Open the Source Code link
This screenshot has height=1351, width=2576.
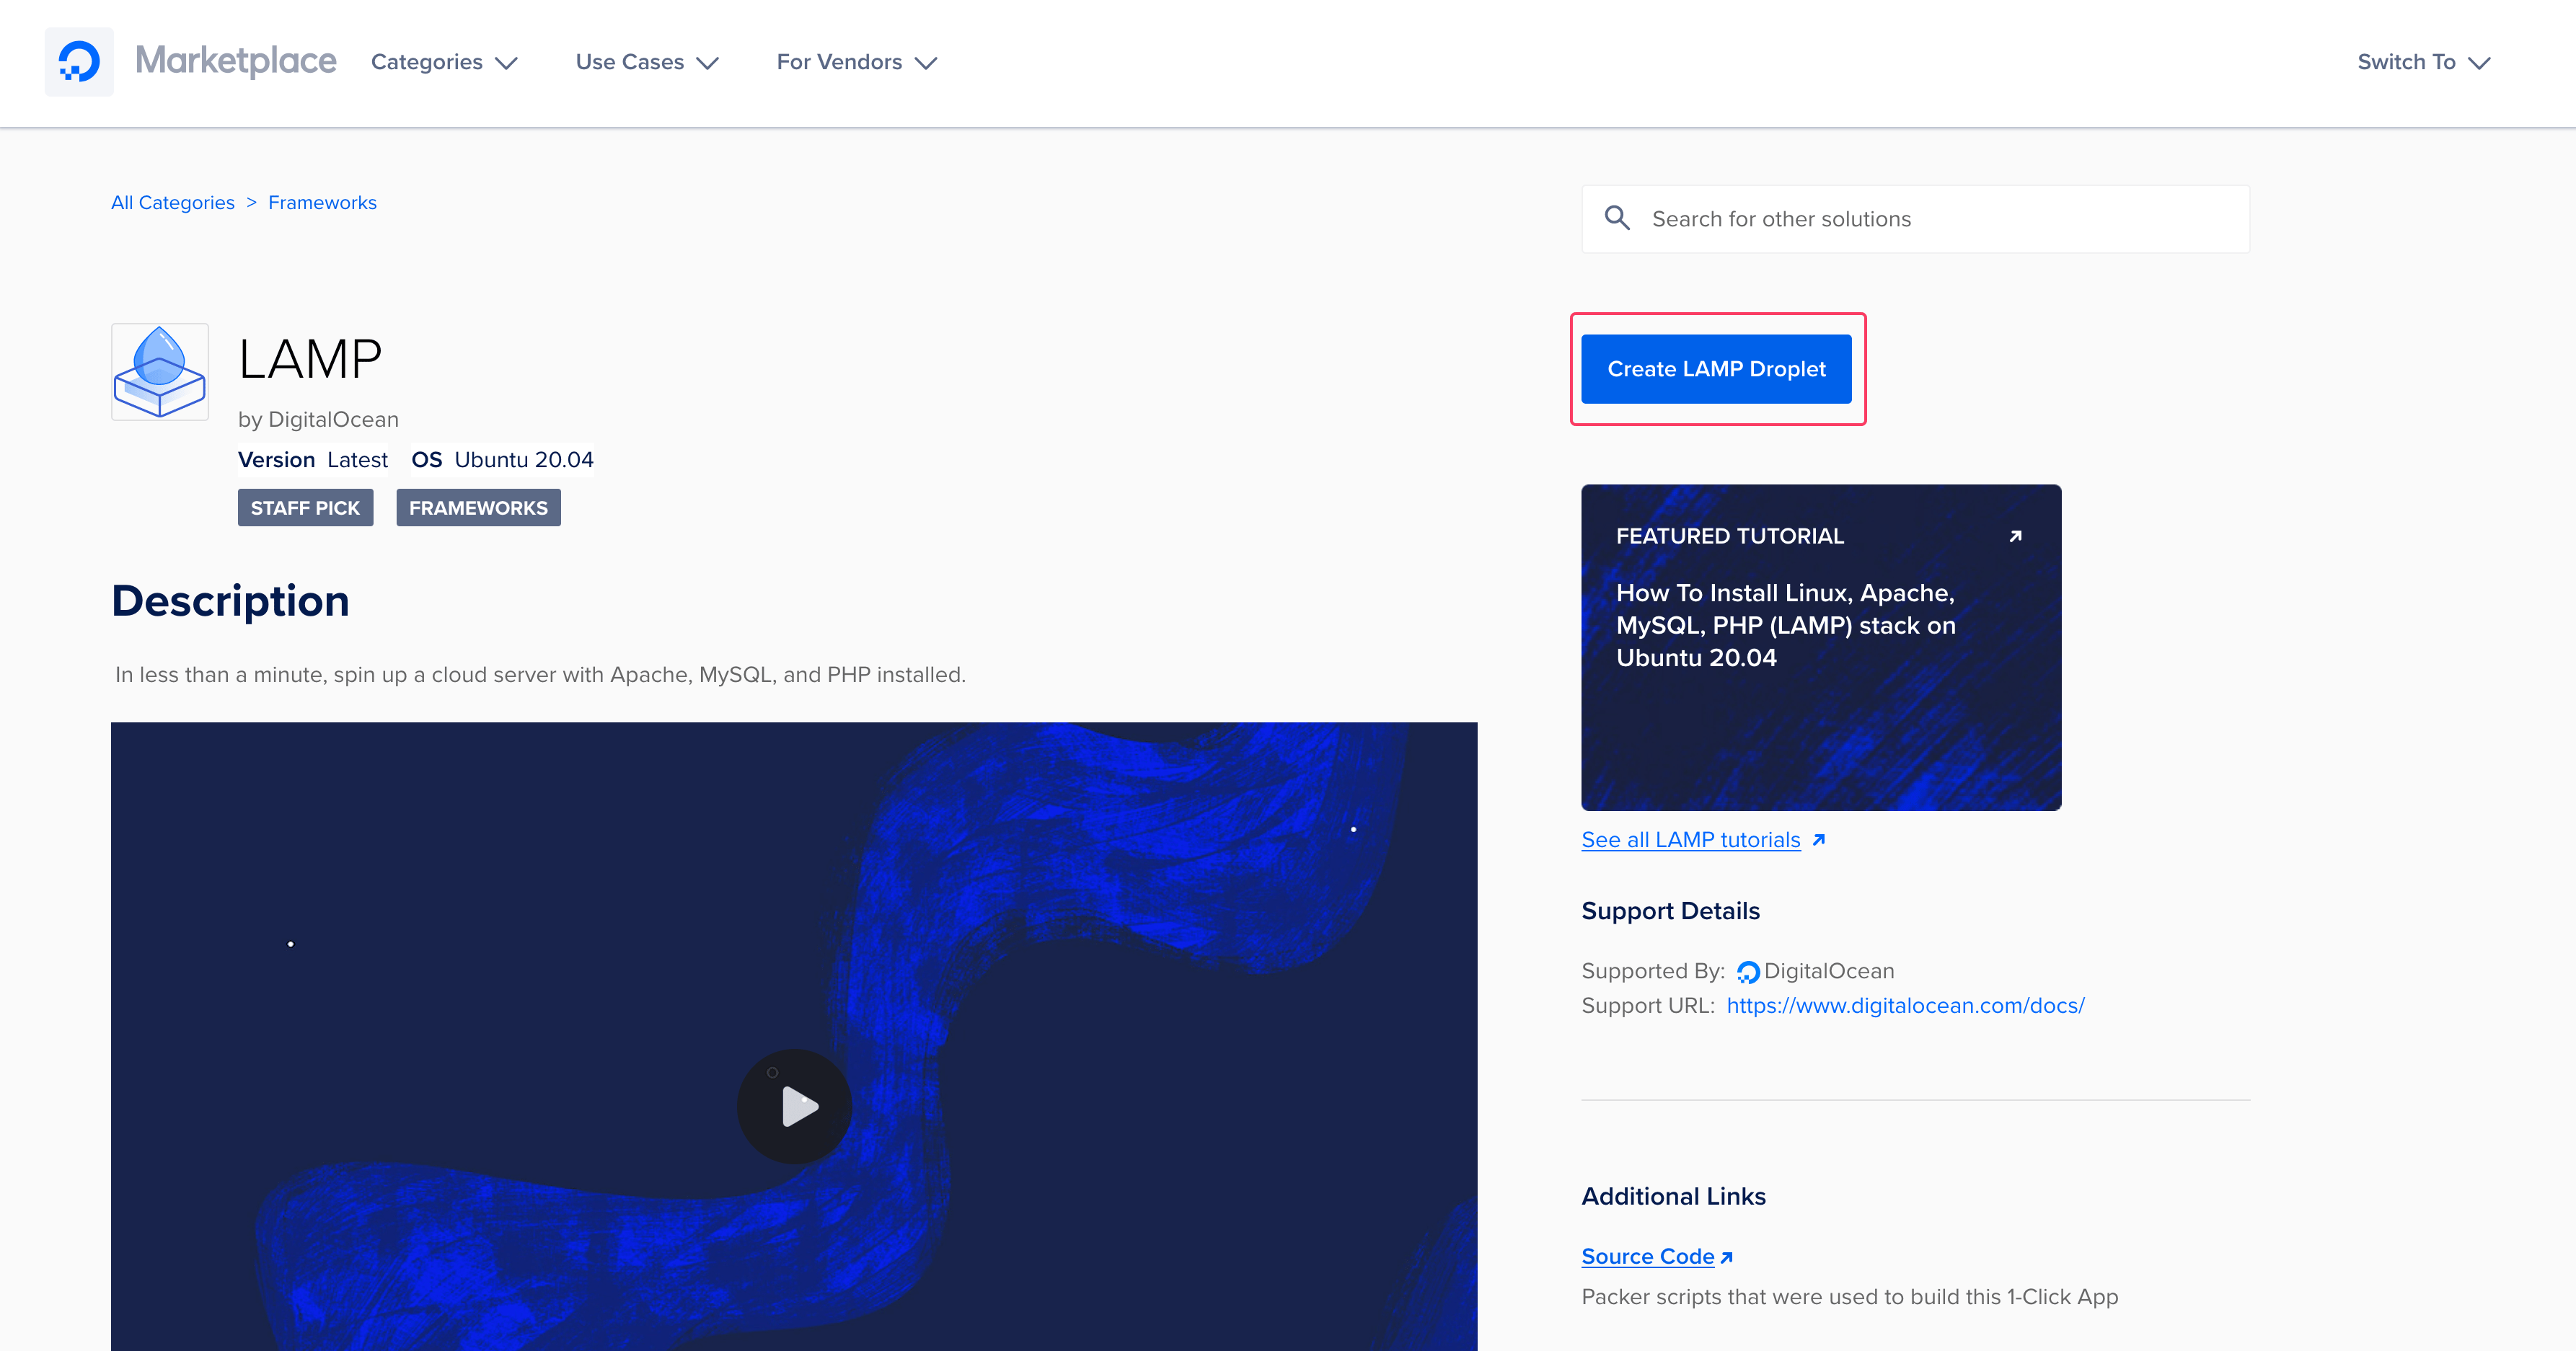tap(1648, 1256)
